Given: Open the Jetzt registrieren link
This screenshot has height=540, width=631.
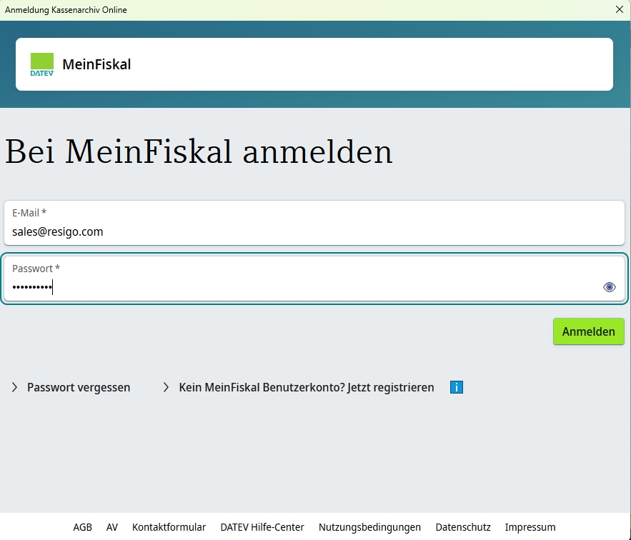Looking at the screenshot, I should point(307,387).
